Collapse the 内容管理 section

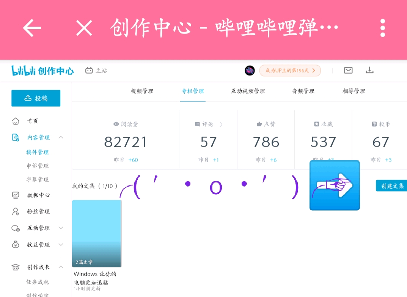coord(61,137)
